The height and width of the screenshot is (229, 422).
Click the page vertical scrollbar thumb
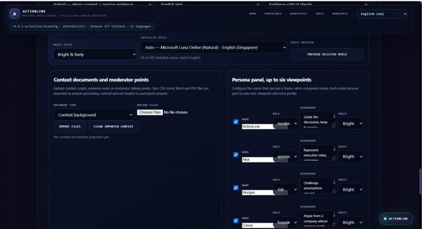coord(420,181)
